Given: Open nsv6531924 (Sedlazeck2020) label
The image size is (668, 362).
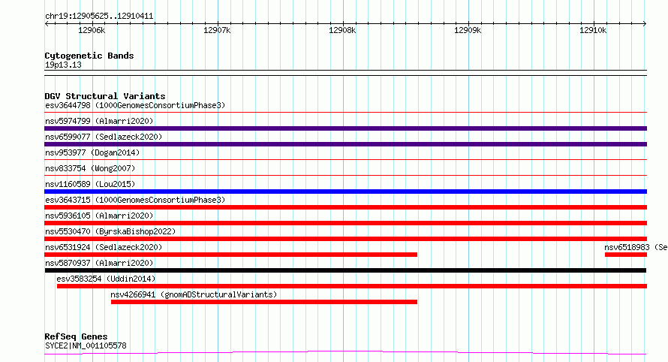Looking at the screenshot, I should (104, 247).
